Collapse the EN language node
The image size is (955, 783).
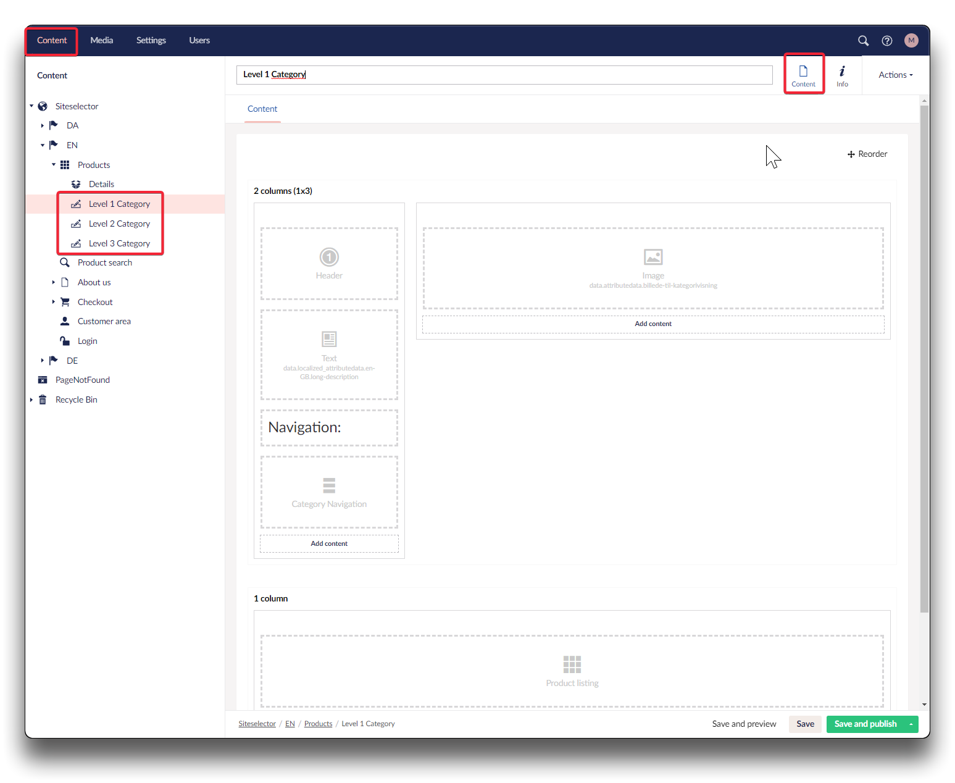coord(43,146)
